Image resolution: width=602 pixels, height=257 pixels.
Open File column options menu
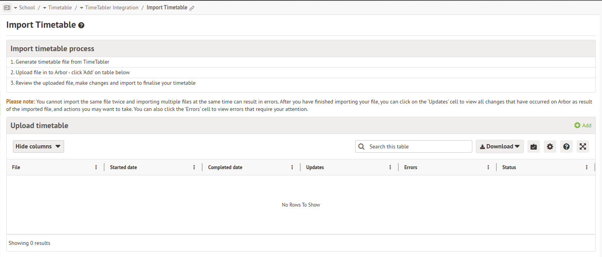click(x=96, y=167)
